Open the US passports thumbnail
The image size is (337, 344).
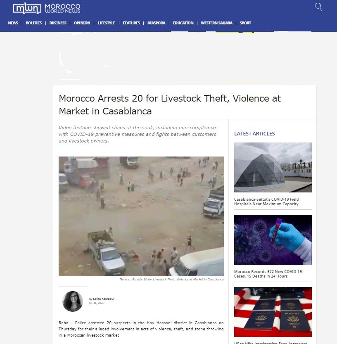[273, 312]
